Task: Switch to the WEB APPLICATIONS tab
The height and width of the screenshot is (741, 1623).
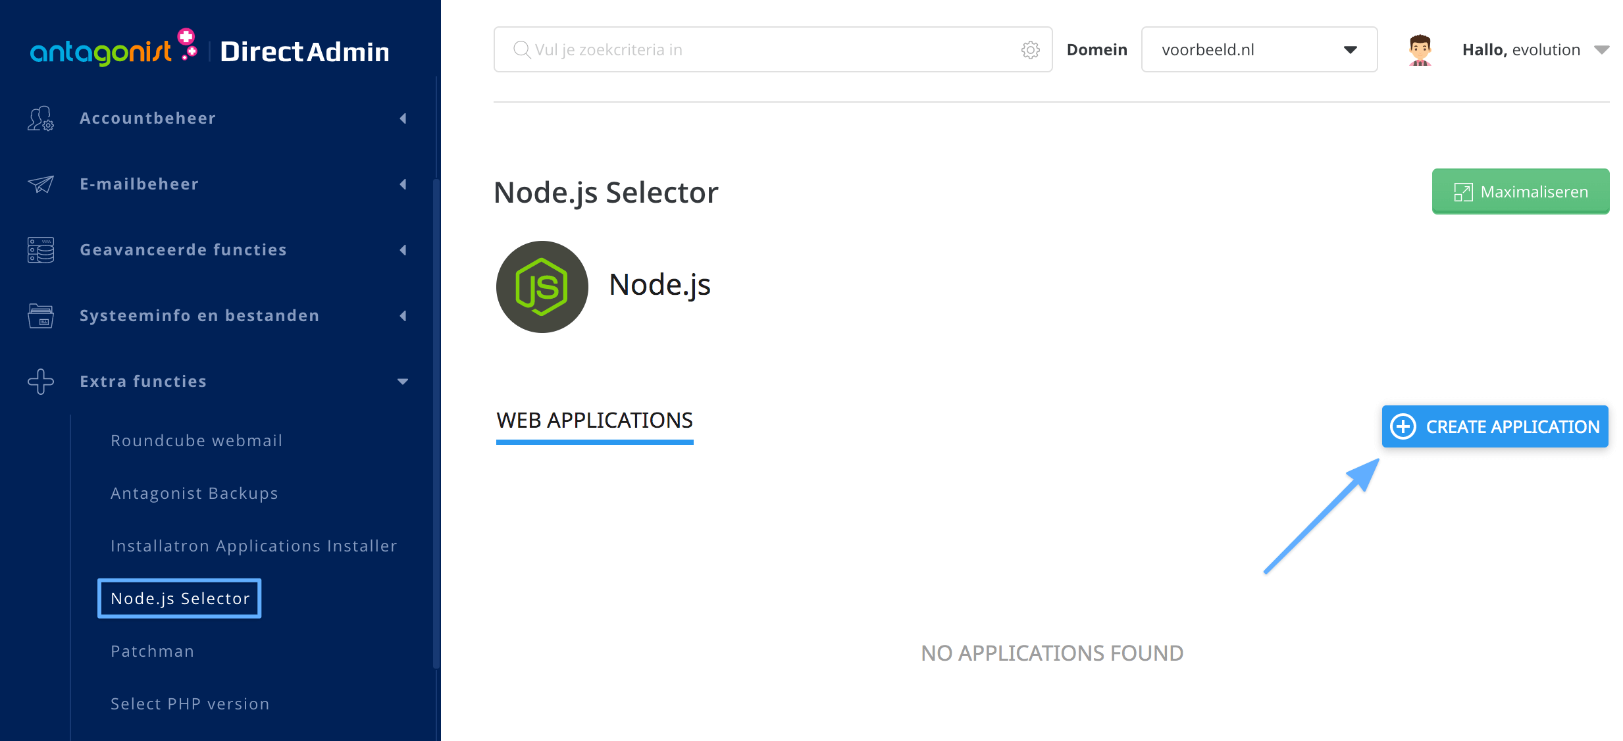Action: coord(595,421)
